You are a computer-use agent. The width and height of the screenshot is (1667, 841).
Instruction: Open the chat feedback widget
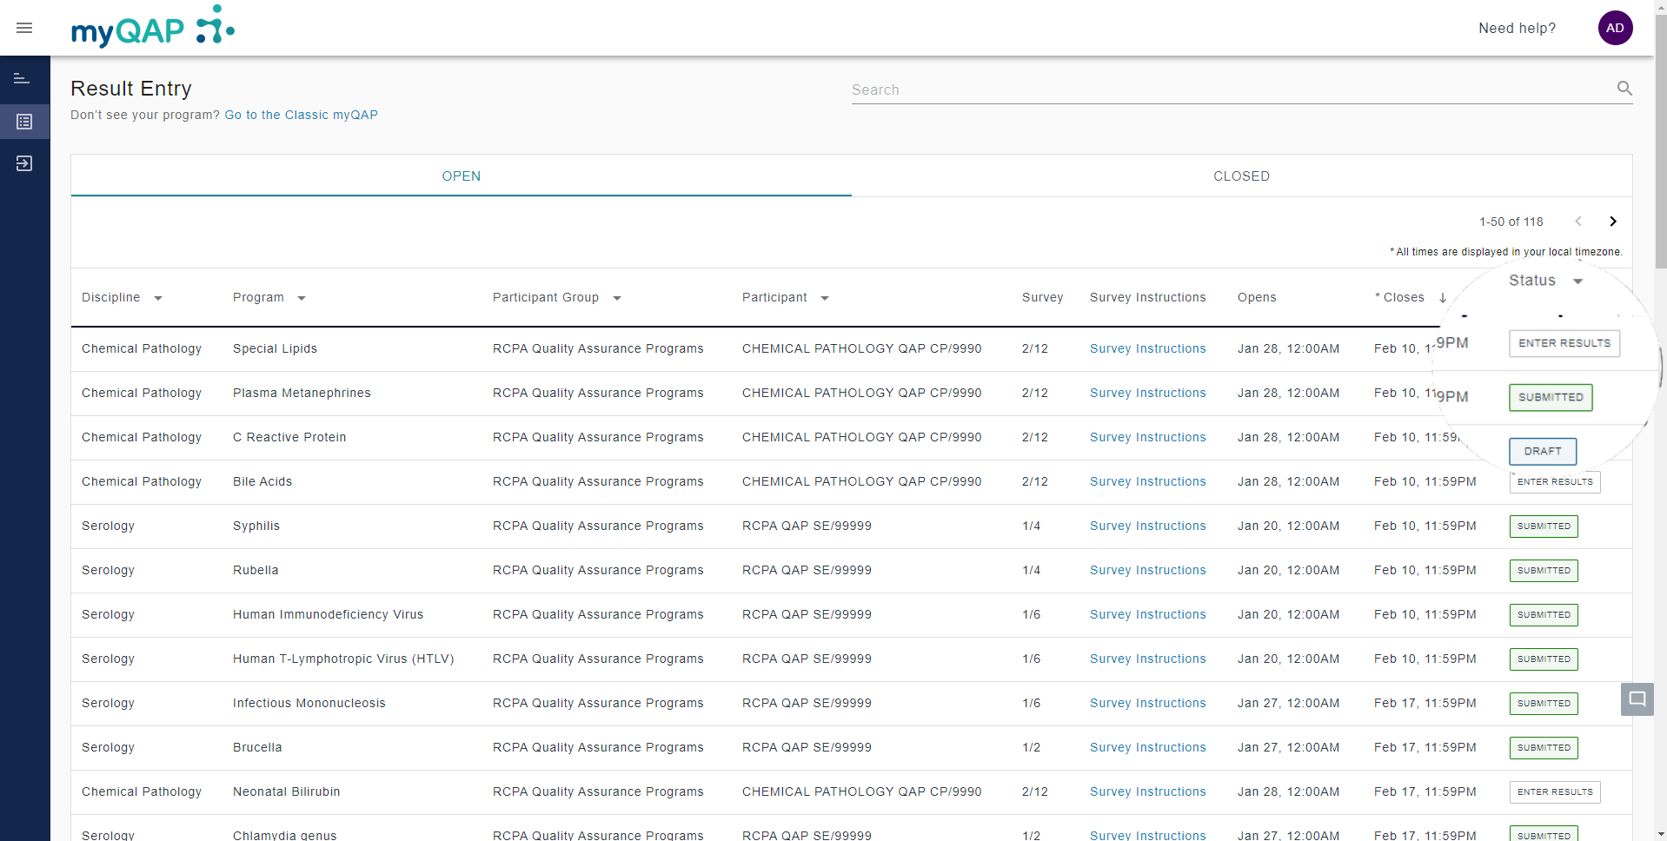[x=1637, y=699]
